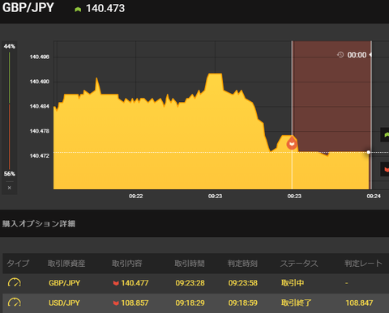Click the 購入オプション詳細 section header

pyautogui.click(x=39, y=224)
